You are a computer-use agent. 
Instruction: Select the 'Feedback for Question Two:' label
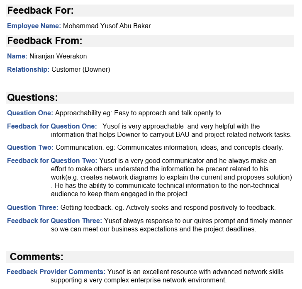pos(52,161)
